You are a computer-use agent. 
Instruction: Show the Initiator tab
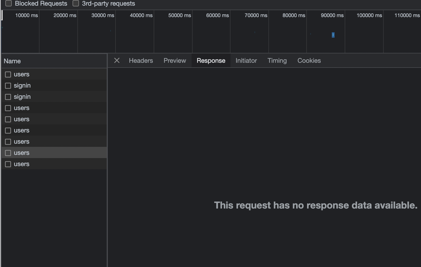[x=246, y=61]
